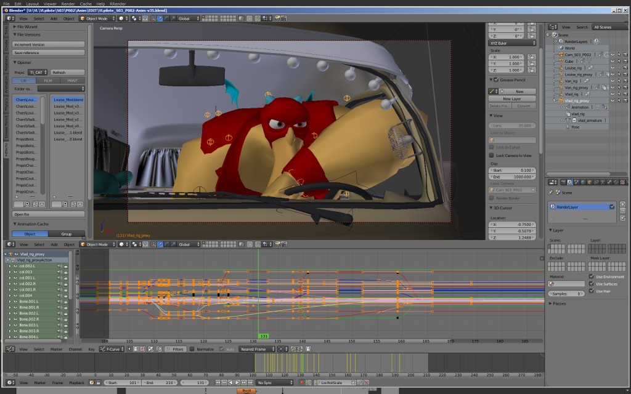Toggle the top viewport 3D manipulator widget

coord(153,18)
